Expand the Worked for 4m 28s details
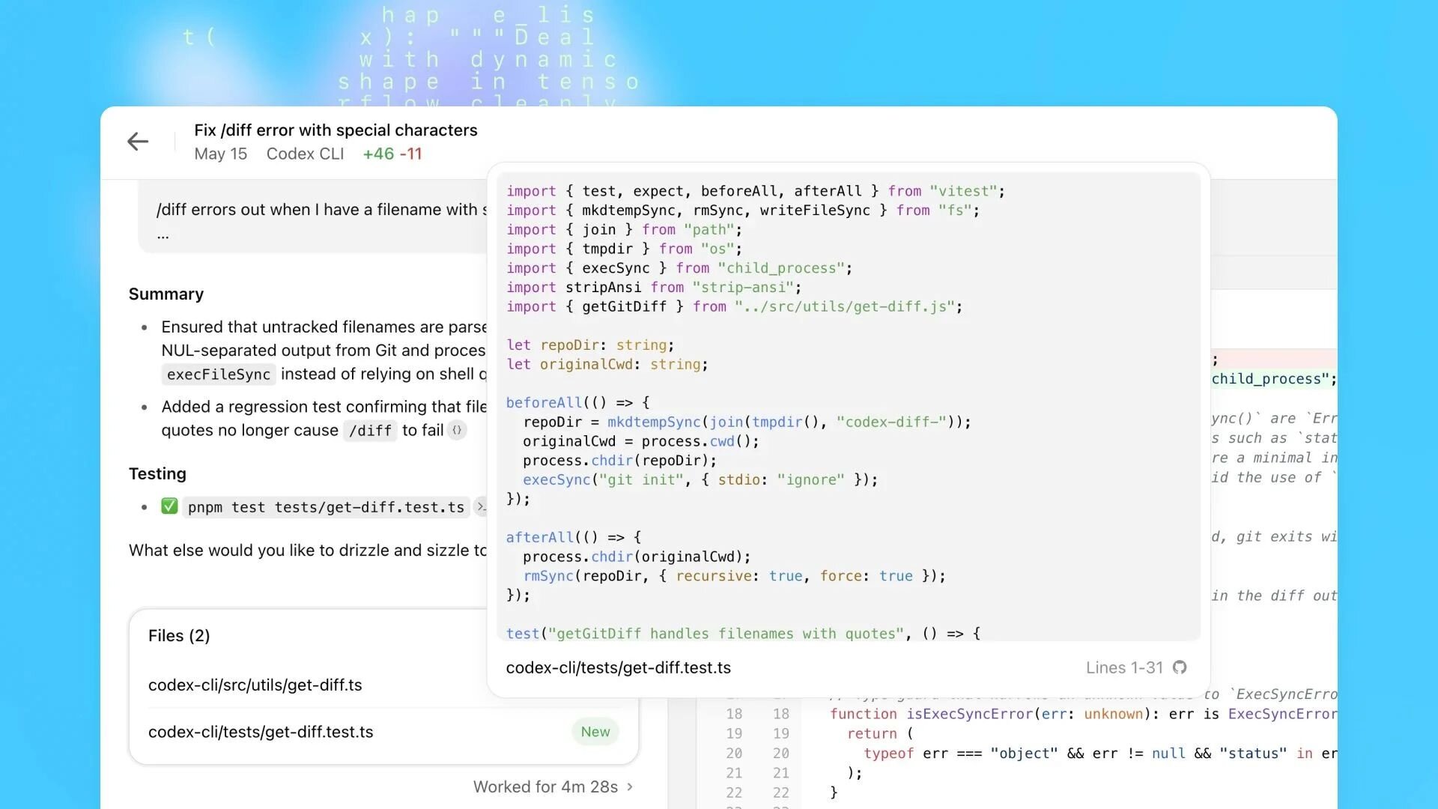Image resolution: width=1438 pixels, height=809 pixels. click(553, 787)
